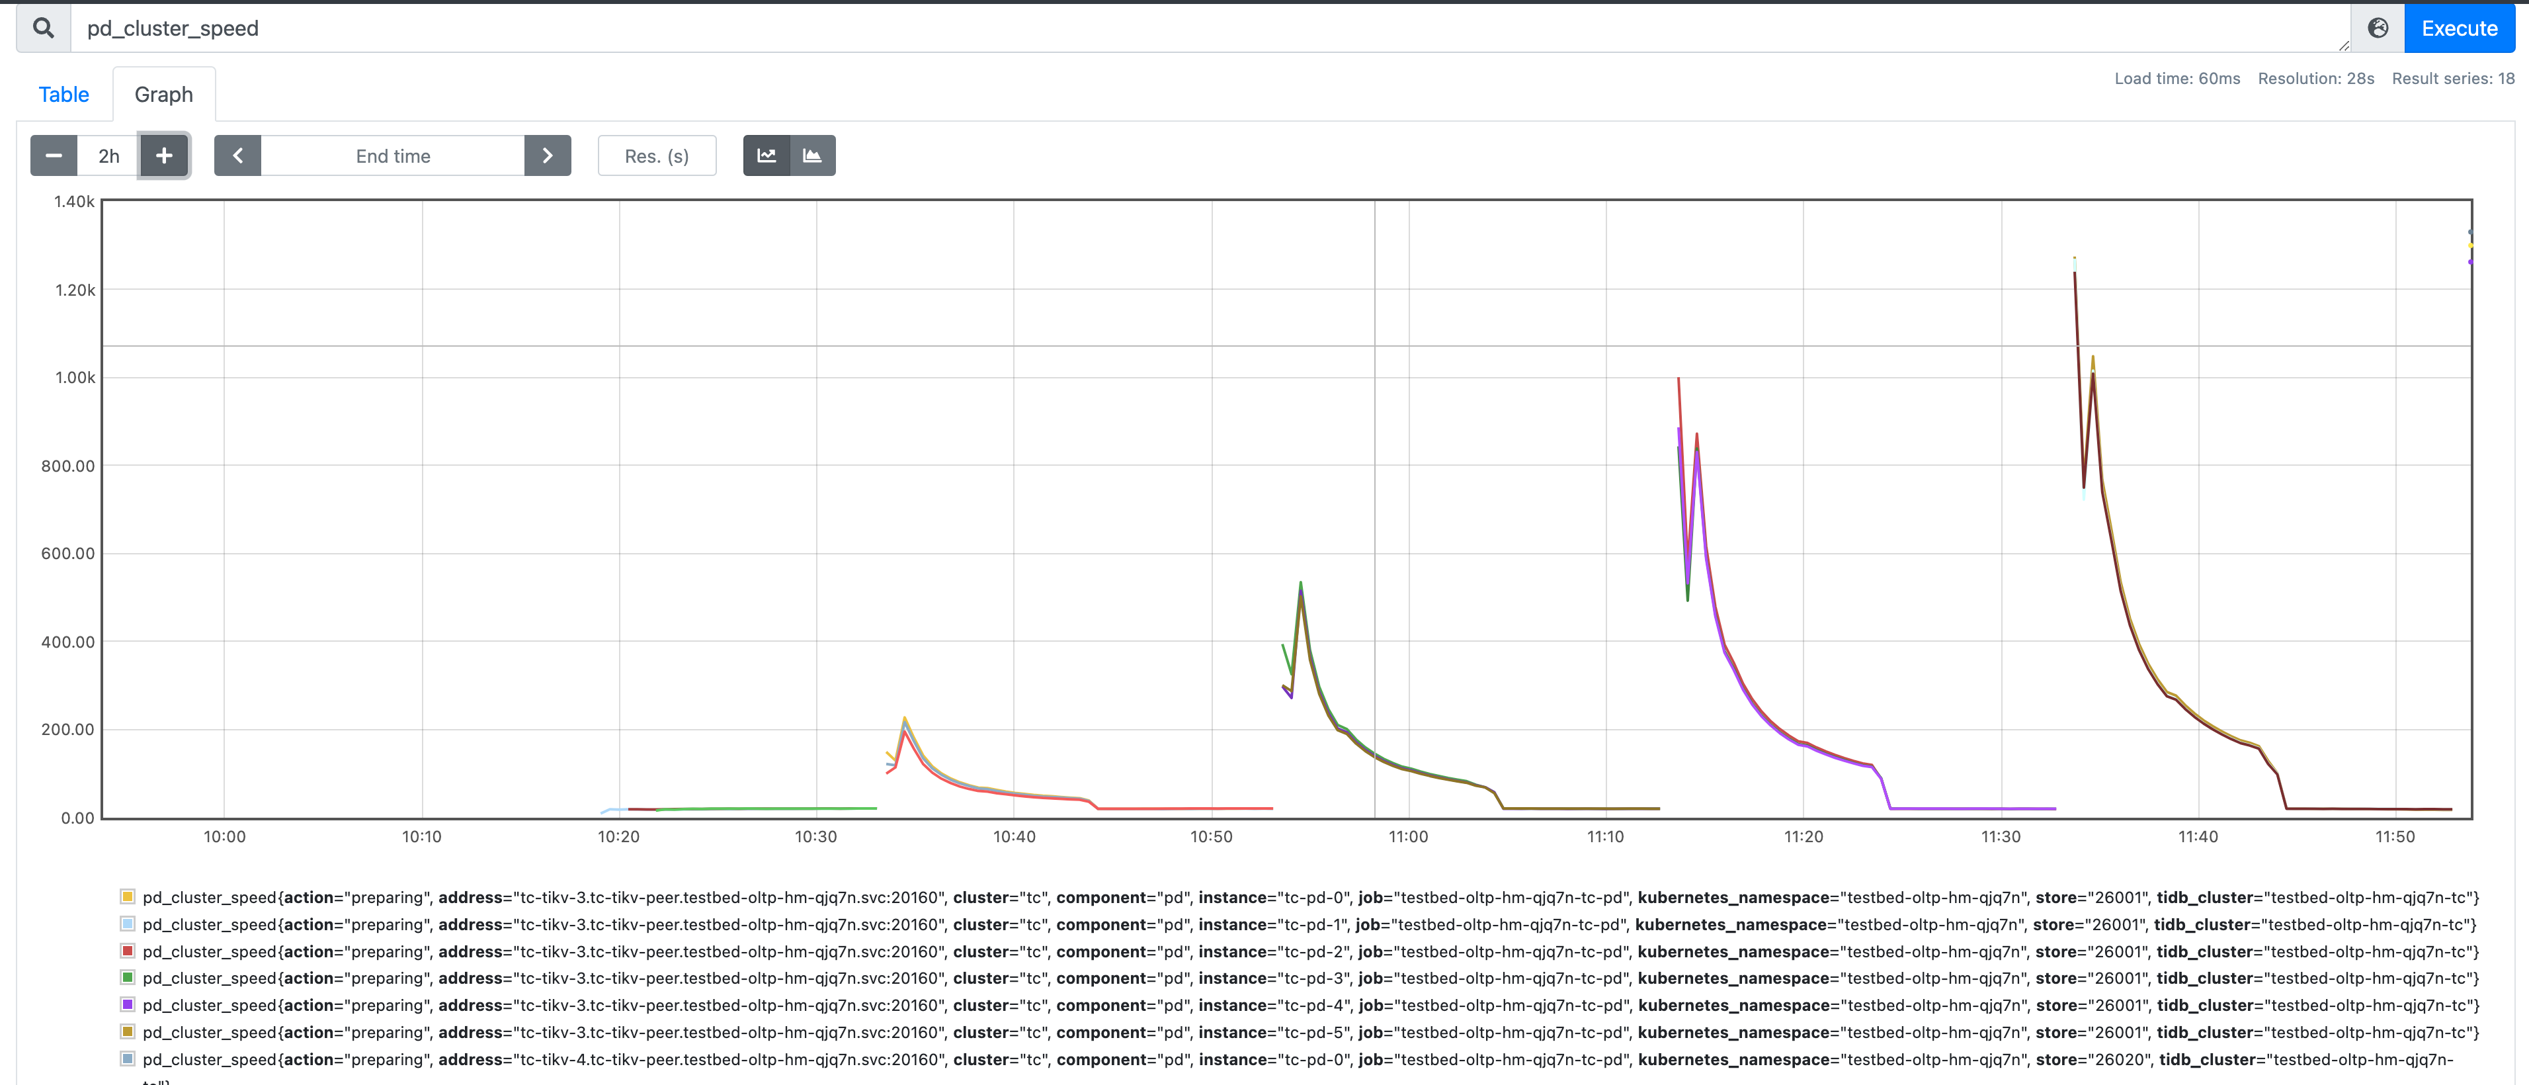
Task: Decrease the time range with minus button
Action: [x=54, y=156]
